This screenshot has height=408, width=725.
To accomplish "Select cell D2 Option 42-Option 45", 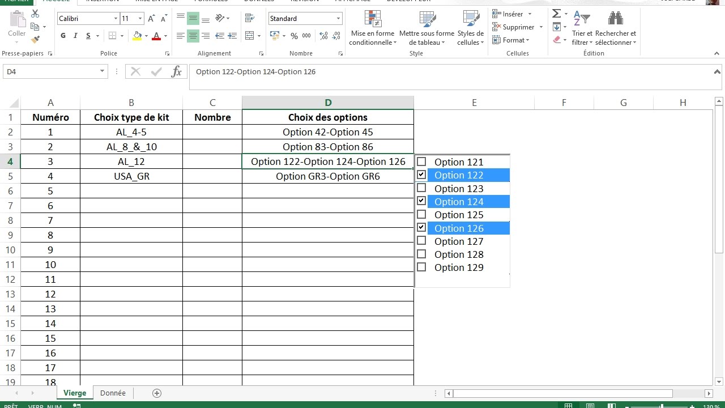I will (328, 132).
